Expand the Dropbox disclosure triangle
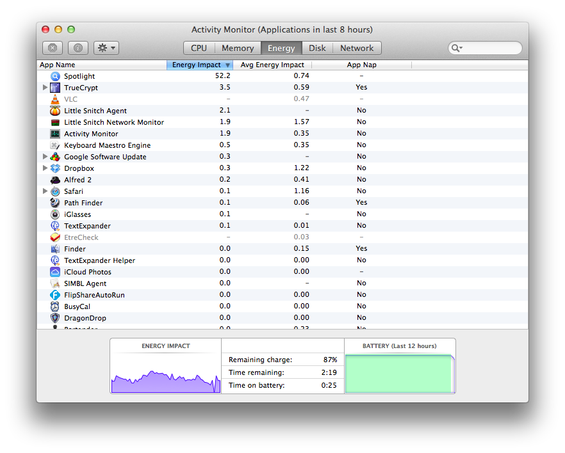The width and height of the screenshot is (565, 453). tap(45, 168)
